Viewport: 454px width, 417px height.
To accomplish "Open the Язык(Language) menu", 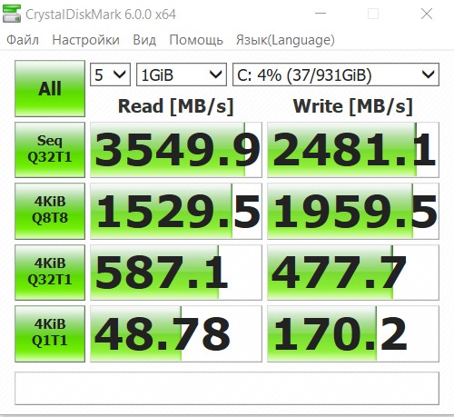I will [285, 40].
